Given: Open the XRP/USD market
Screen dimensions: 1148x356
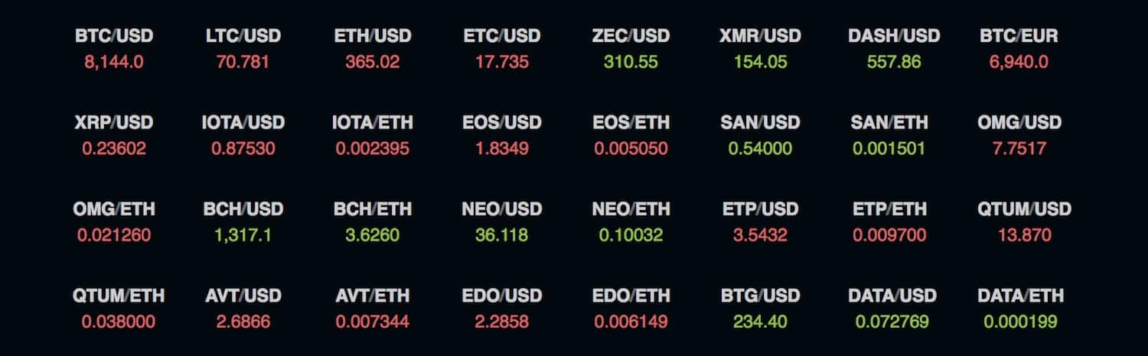Looking at the screenshot, I should click(114, 122).
